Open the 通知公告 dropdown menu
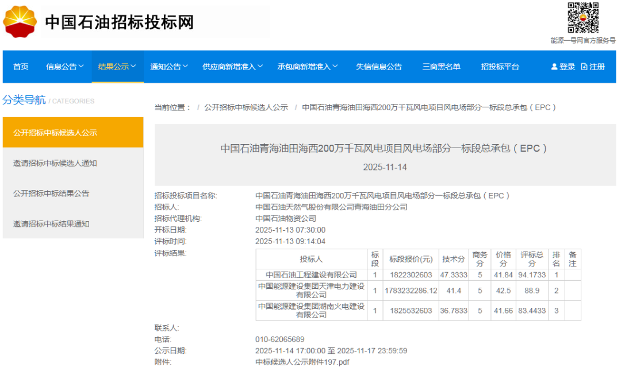Viewport: 621px width, 375px height. [169, 67]
